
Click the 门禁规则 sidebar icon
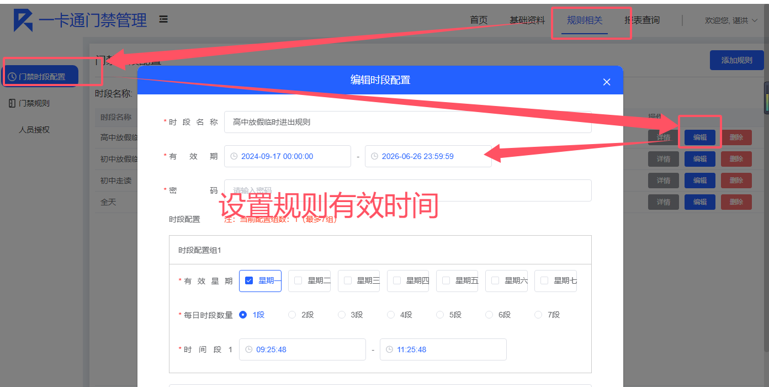(12, 103)
